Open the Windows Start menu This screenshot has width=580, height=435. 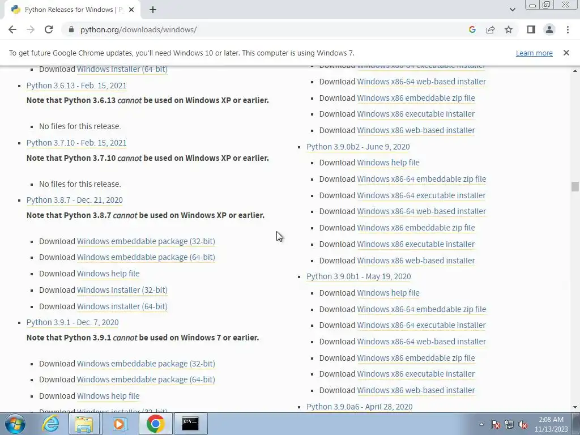tap(14, 424)
